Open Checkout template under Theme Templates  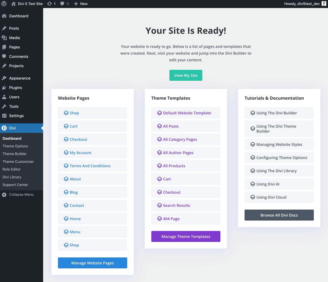pyautogui.click(x=186, y=192)
